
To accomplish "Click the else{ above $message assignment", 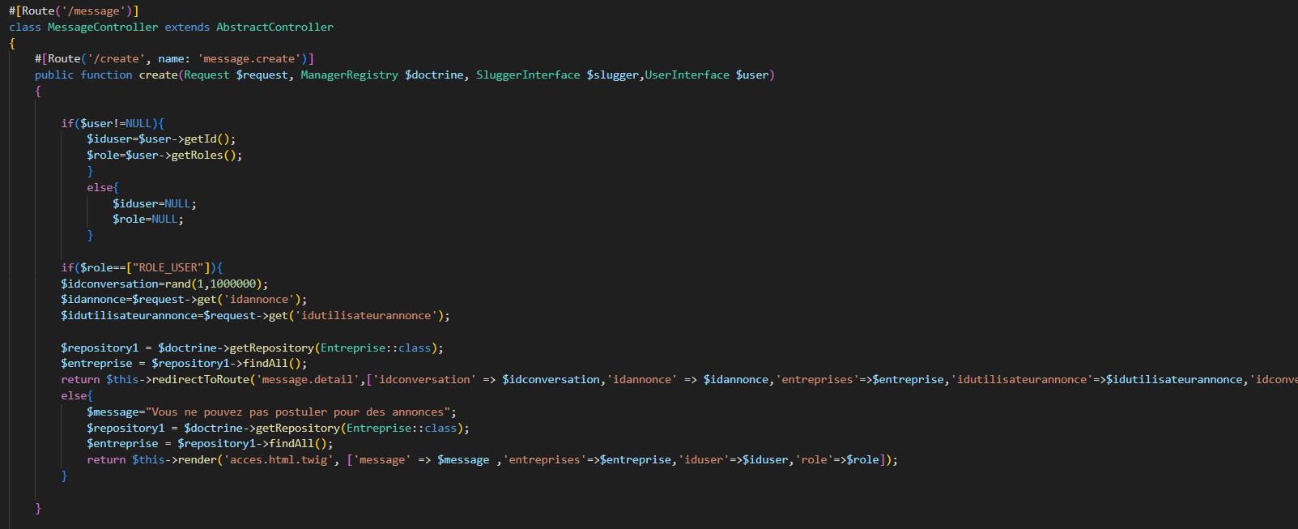I will click(x=77, y=395).
